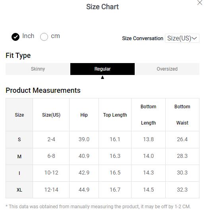This screenshot has width=205, height=213.
Task: Switch to the Skinny fit type tab
Action: (38, 69)
